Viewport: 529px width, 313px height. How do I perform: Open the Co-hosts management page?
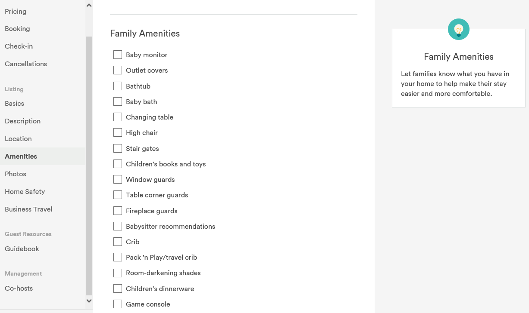click(x=19, y=288)
